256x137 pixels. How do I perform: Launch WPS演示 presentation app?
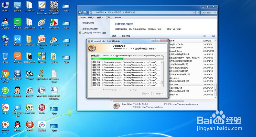(x=17, y=58)
